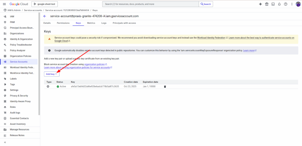Go back using the left arrow
302x146 pixels.
point(45,16)
